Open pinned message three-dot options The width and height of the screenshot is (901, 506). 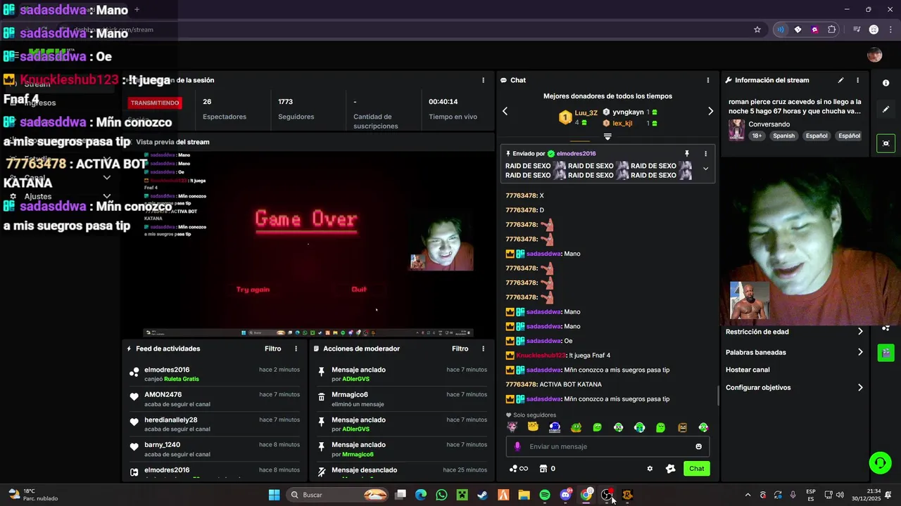pyautogui.click(x=705, y=153)
